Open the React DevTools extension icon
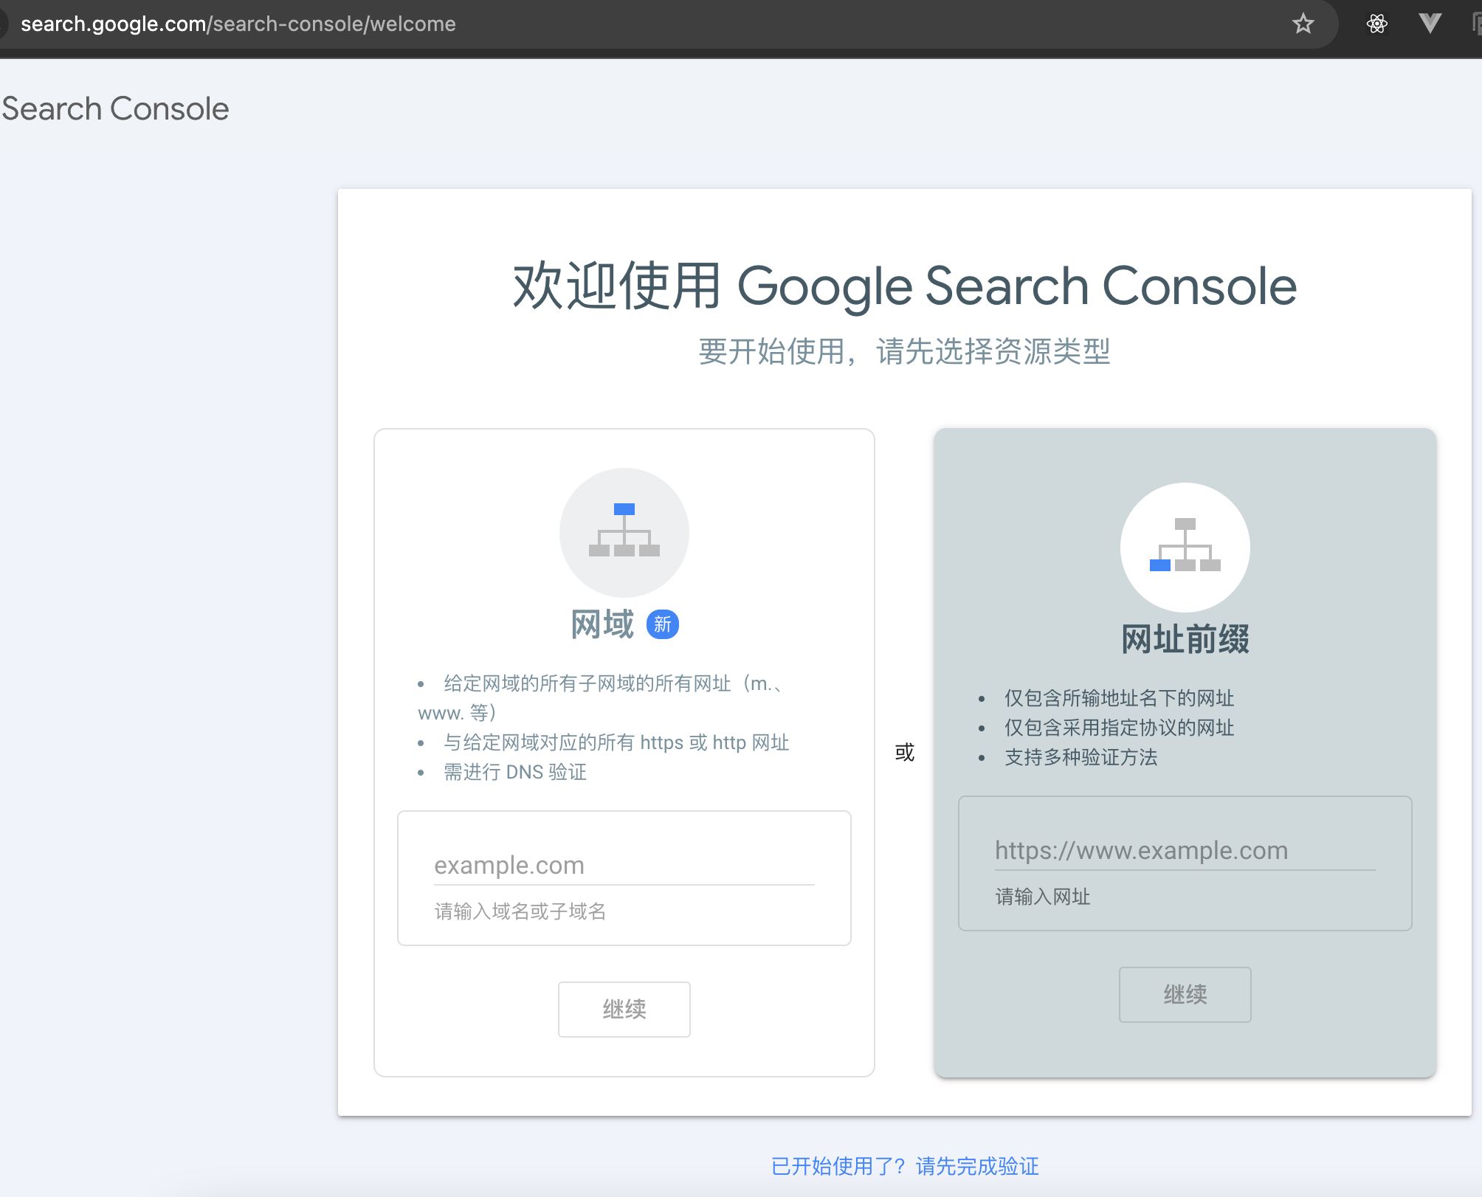1482x1197 pixels. click(x=1376, y=24)
